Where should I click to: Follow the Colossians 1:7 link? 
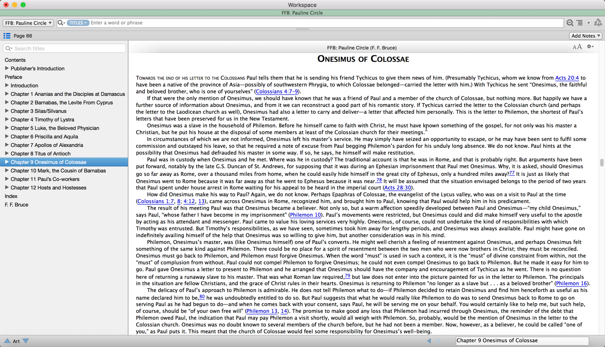click(156, 201)
